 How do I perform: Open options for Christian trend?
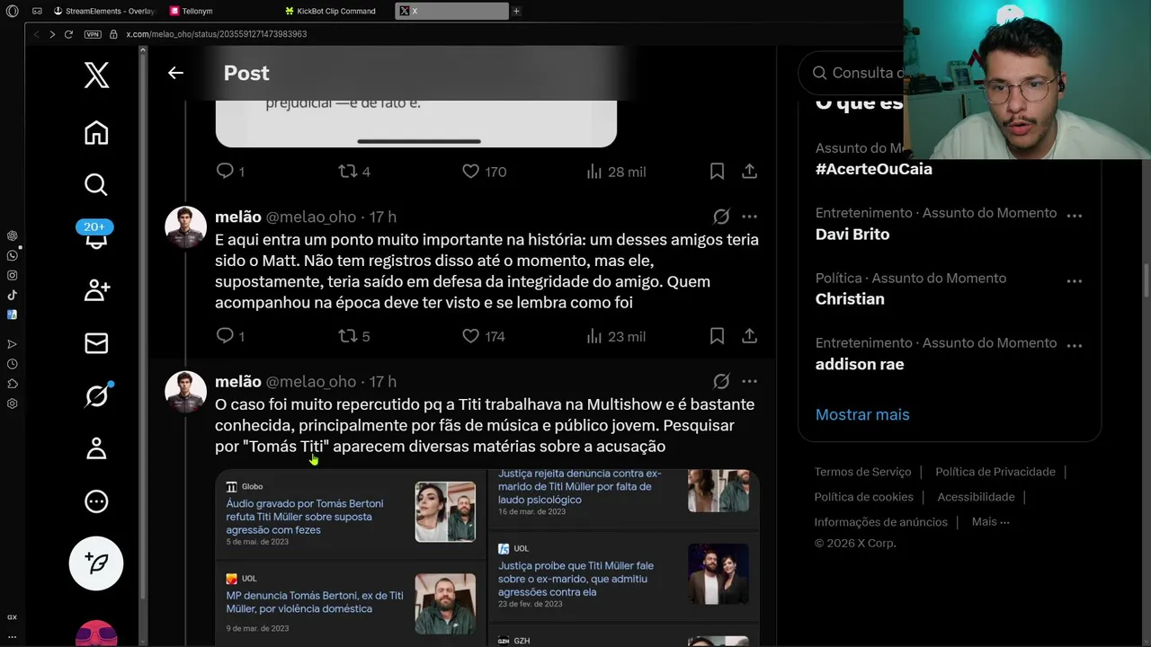[1074, 281]
